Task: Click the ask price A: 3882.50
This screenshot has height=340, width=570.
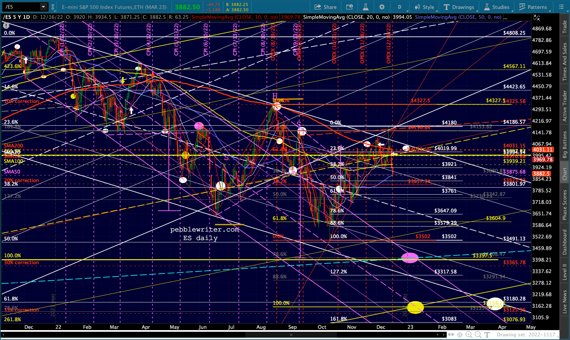Action: pos(237,10)
